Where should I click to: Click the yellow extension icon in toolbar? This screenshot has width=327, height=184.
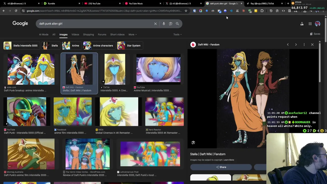256,11
